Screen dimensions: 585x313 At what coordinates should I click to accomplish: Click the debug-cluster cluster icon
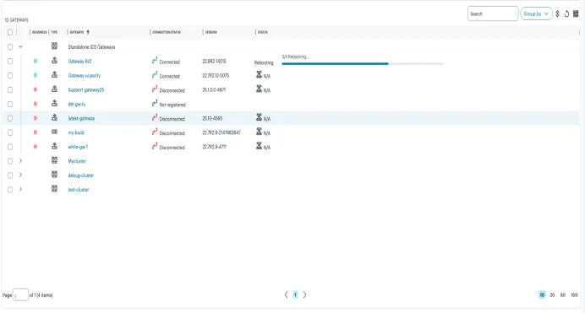pos(54,174)
